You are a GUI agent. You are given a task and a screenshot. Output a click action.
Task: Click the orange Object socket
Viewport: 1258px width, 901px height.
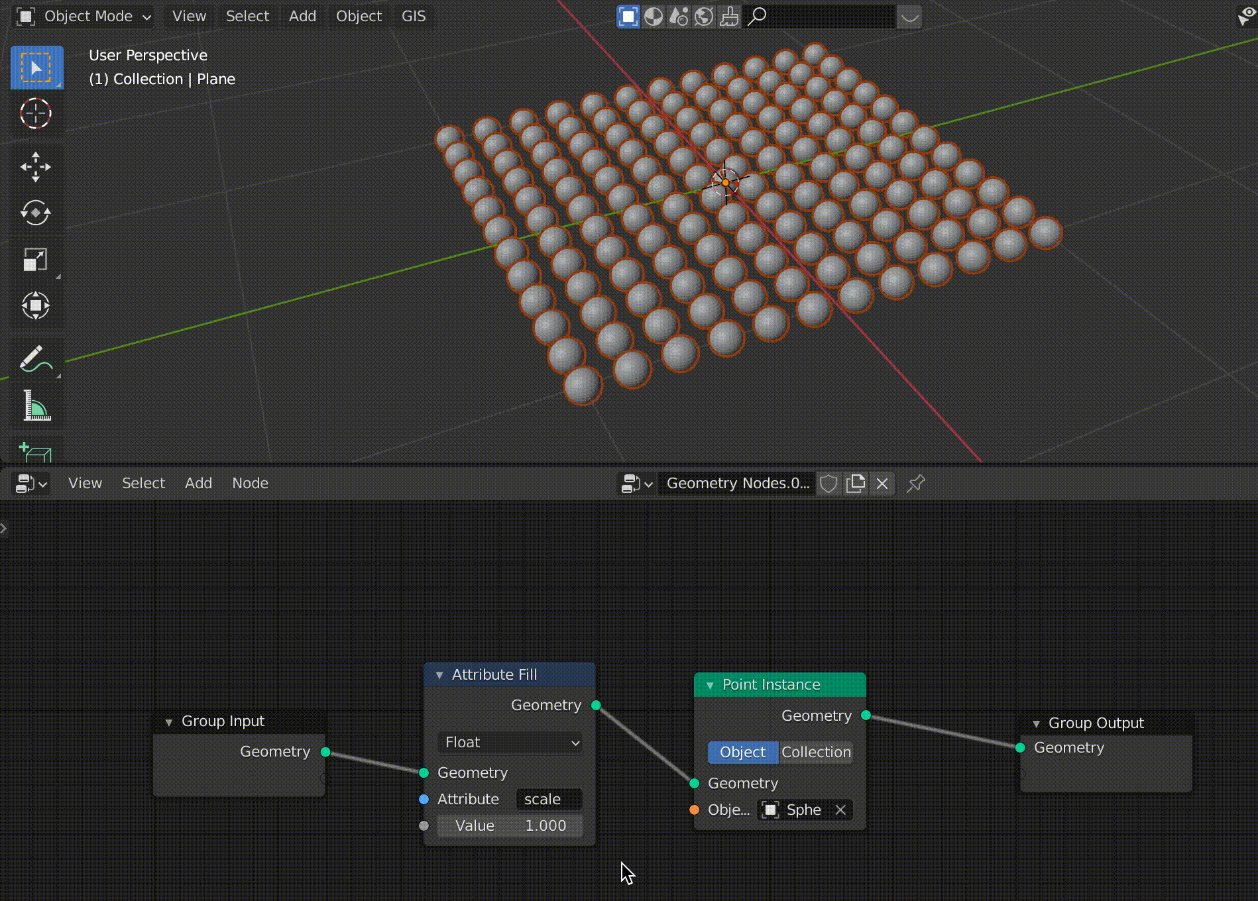(694, 810)
